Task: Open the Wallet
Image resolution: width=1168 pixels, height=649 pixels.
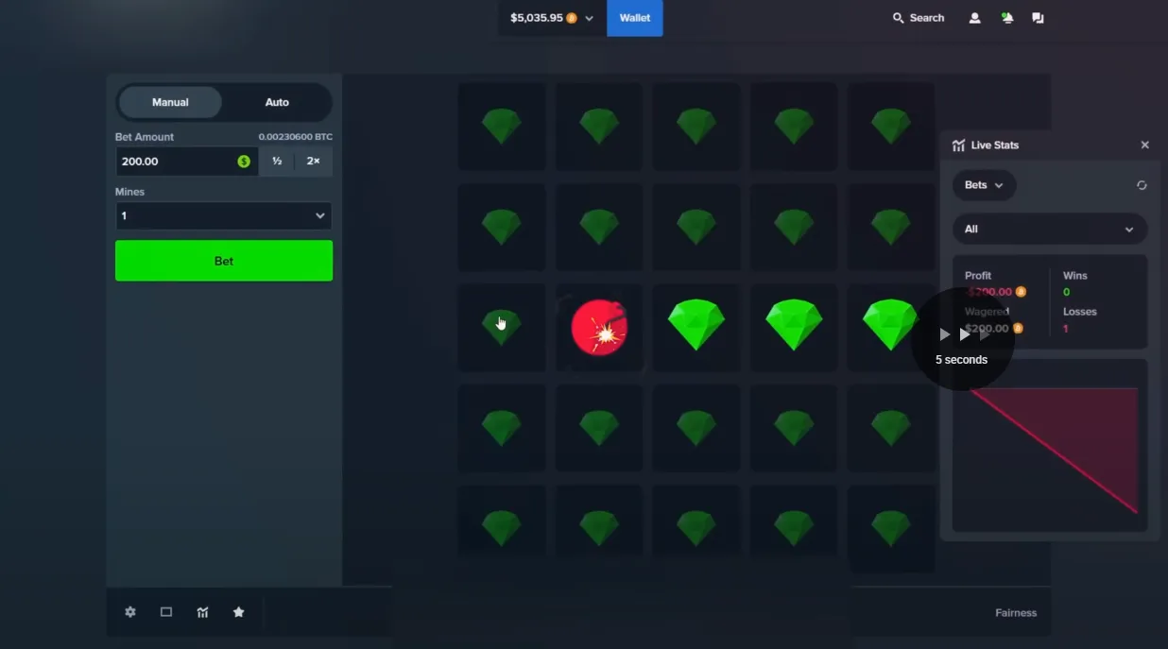Action: click(635, 18)
